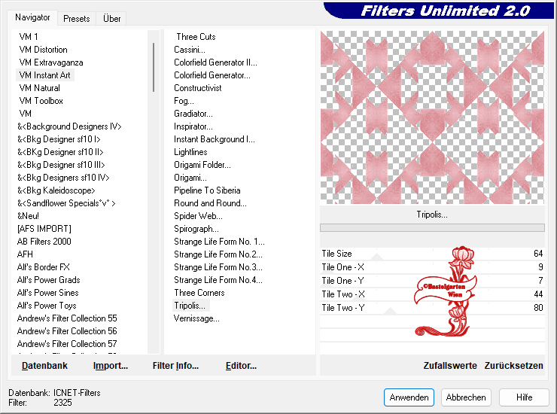Apply filter with Anwenden button
This screenshot has width=557, height=414.
(x=409, y=397)
